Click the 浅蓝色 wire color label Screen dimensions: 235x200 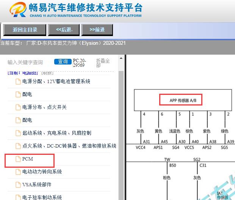[x=175, y=131]
